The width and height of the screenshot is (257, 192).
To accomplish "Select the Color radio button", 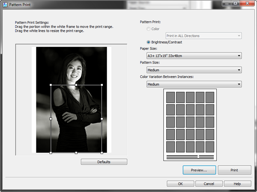I will tap(149, 29).
